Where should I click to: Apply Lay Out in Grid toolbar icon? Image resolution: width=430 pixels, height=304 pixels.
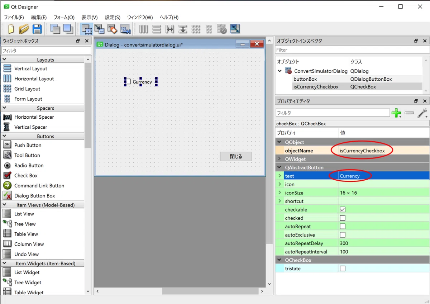(196, 29)
